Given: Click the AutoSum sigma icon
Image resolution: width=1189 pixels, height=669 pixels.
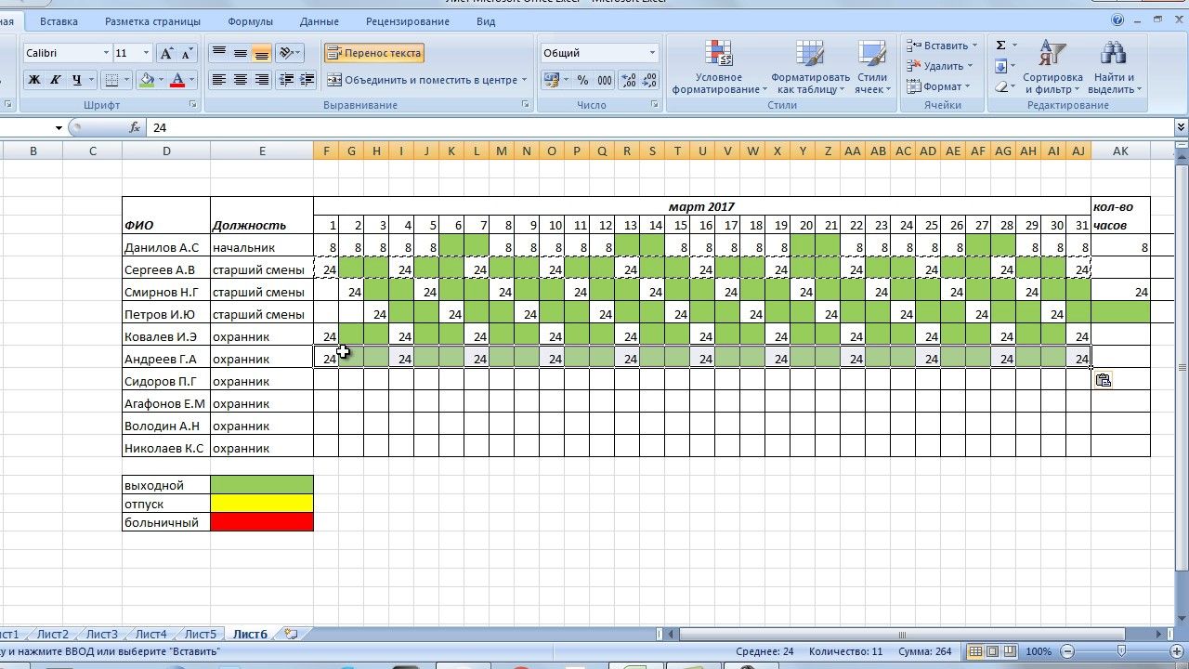Looking at the screenshot, I should tap(1000, 46).
